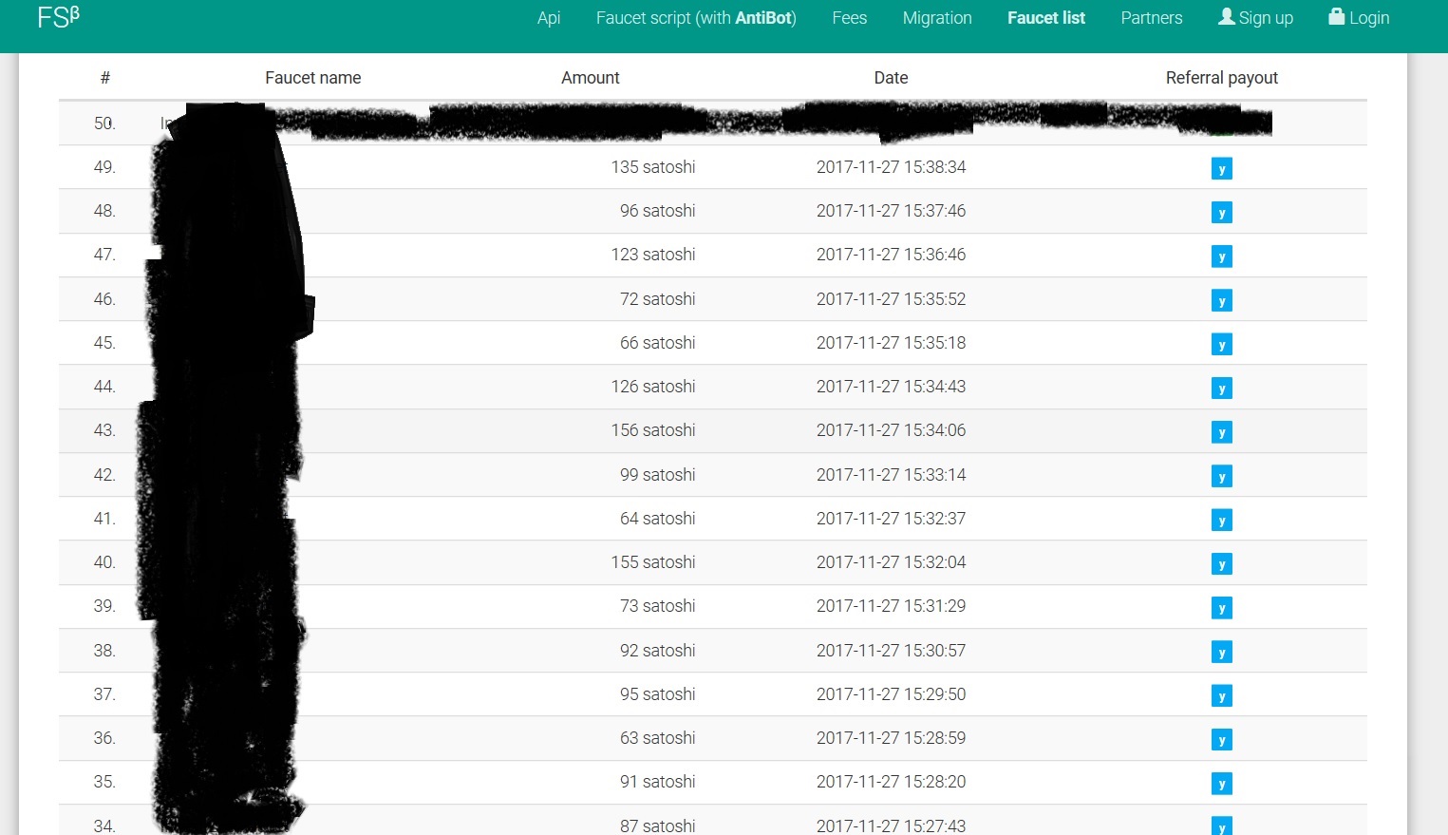Open the Api page
The image size is (1448, 835).
[x=549, y=18]
